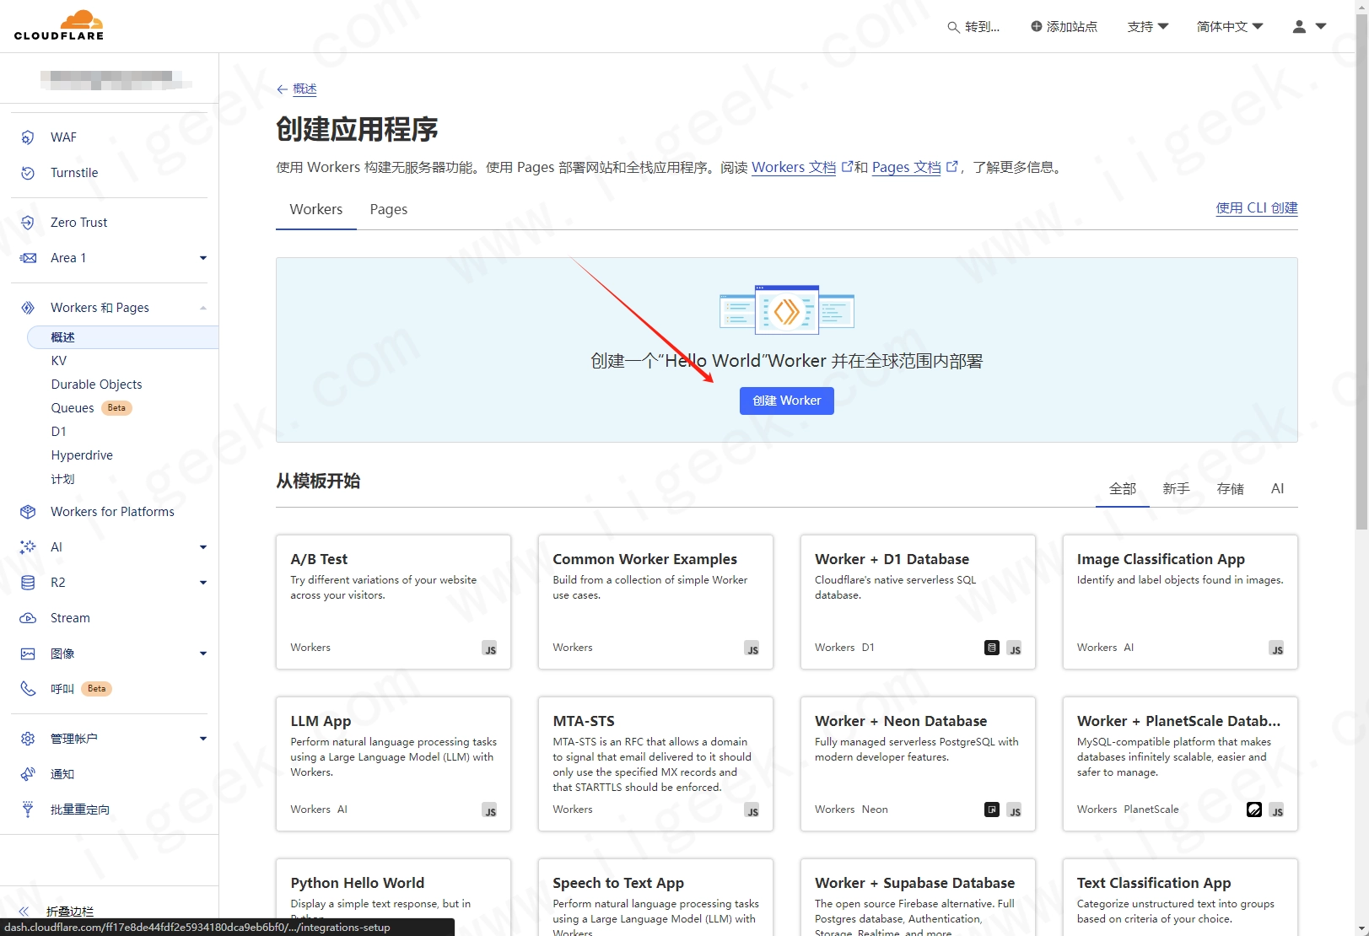Open the user account dropdown caret
The height and width of the screenshot is (936, 1369).
point(1321,26)
